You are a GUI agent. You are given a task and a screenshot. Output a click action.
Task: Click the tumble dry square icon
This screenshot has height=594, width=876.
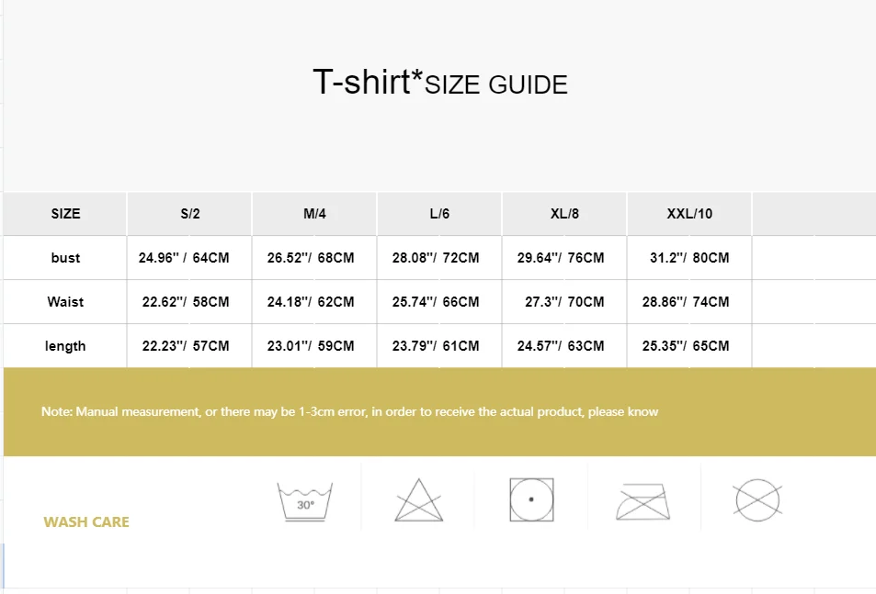531,499
